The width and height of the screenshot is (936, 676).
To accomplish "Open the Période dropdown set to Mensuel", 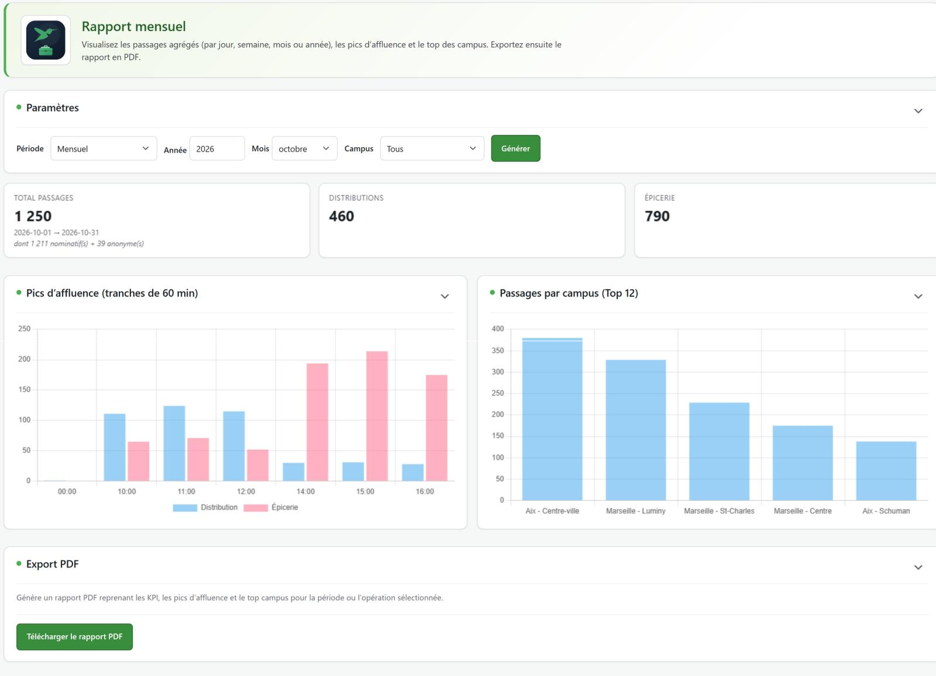I will [x=104, y=149].
